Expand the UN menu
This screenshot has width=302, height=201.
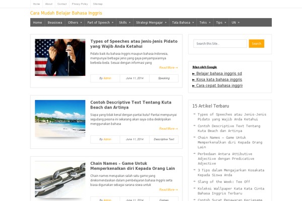tap(236, 23)
